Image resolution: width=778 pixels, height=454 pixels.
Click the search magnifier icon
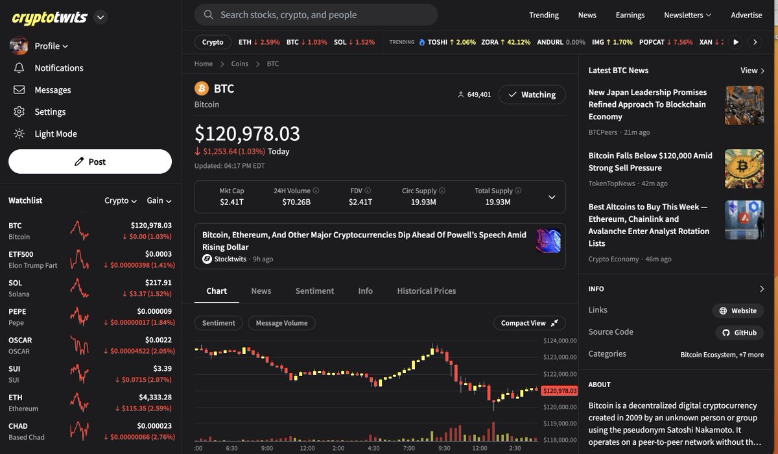(207, 14)
